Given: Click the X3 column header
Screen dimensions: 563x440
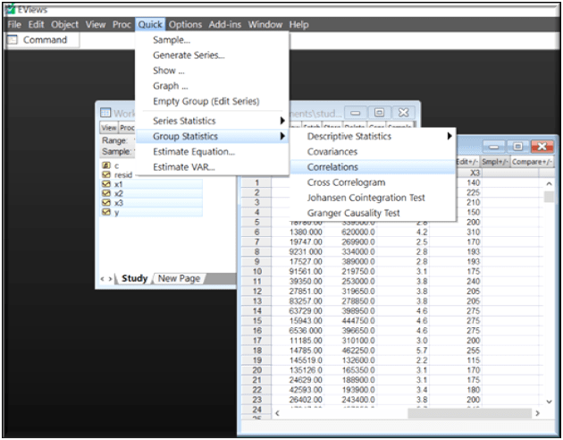Looking at the screenshot, I should click(475, 173).
